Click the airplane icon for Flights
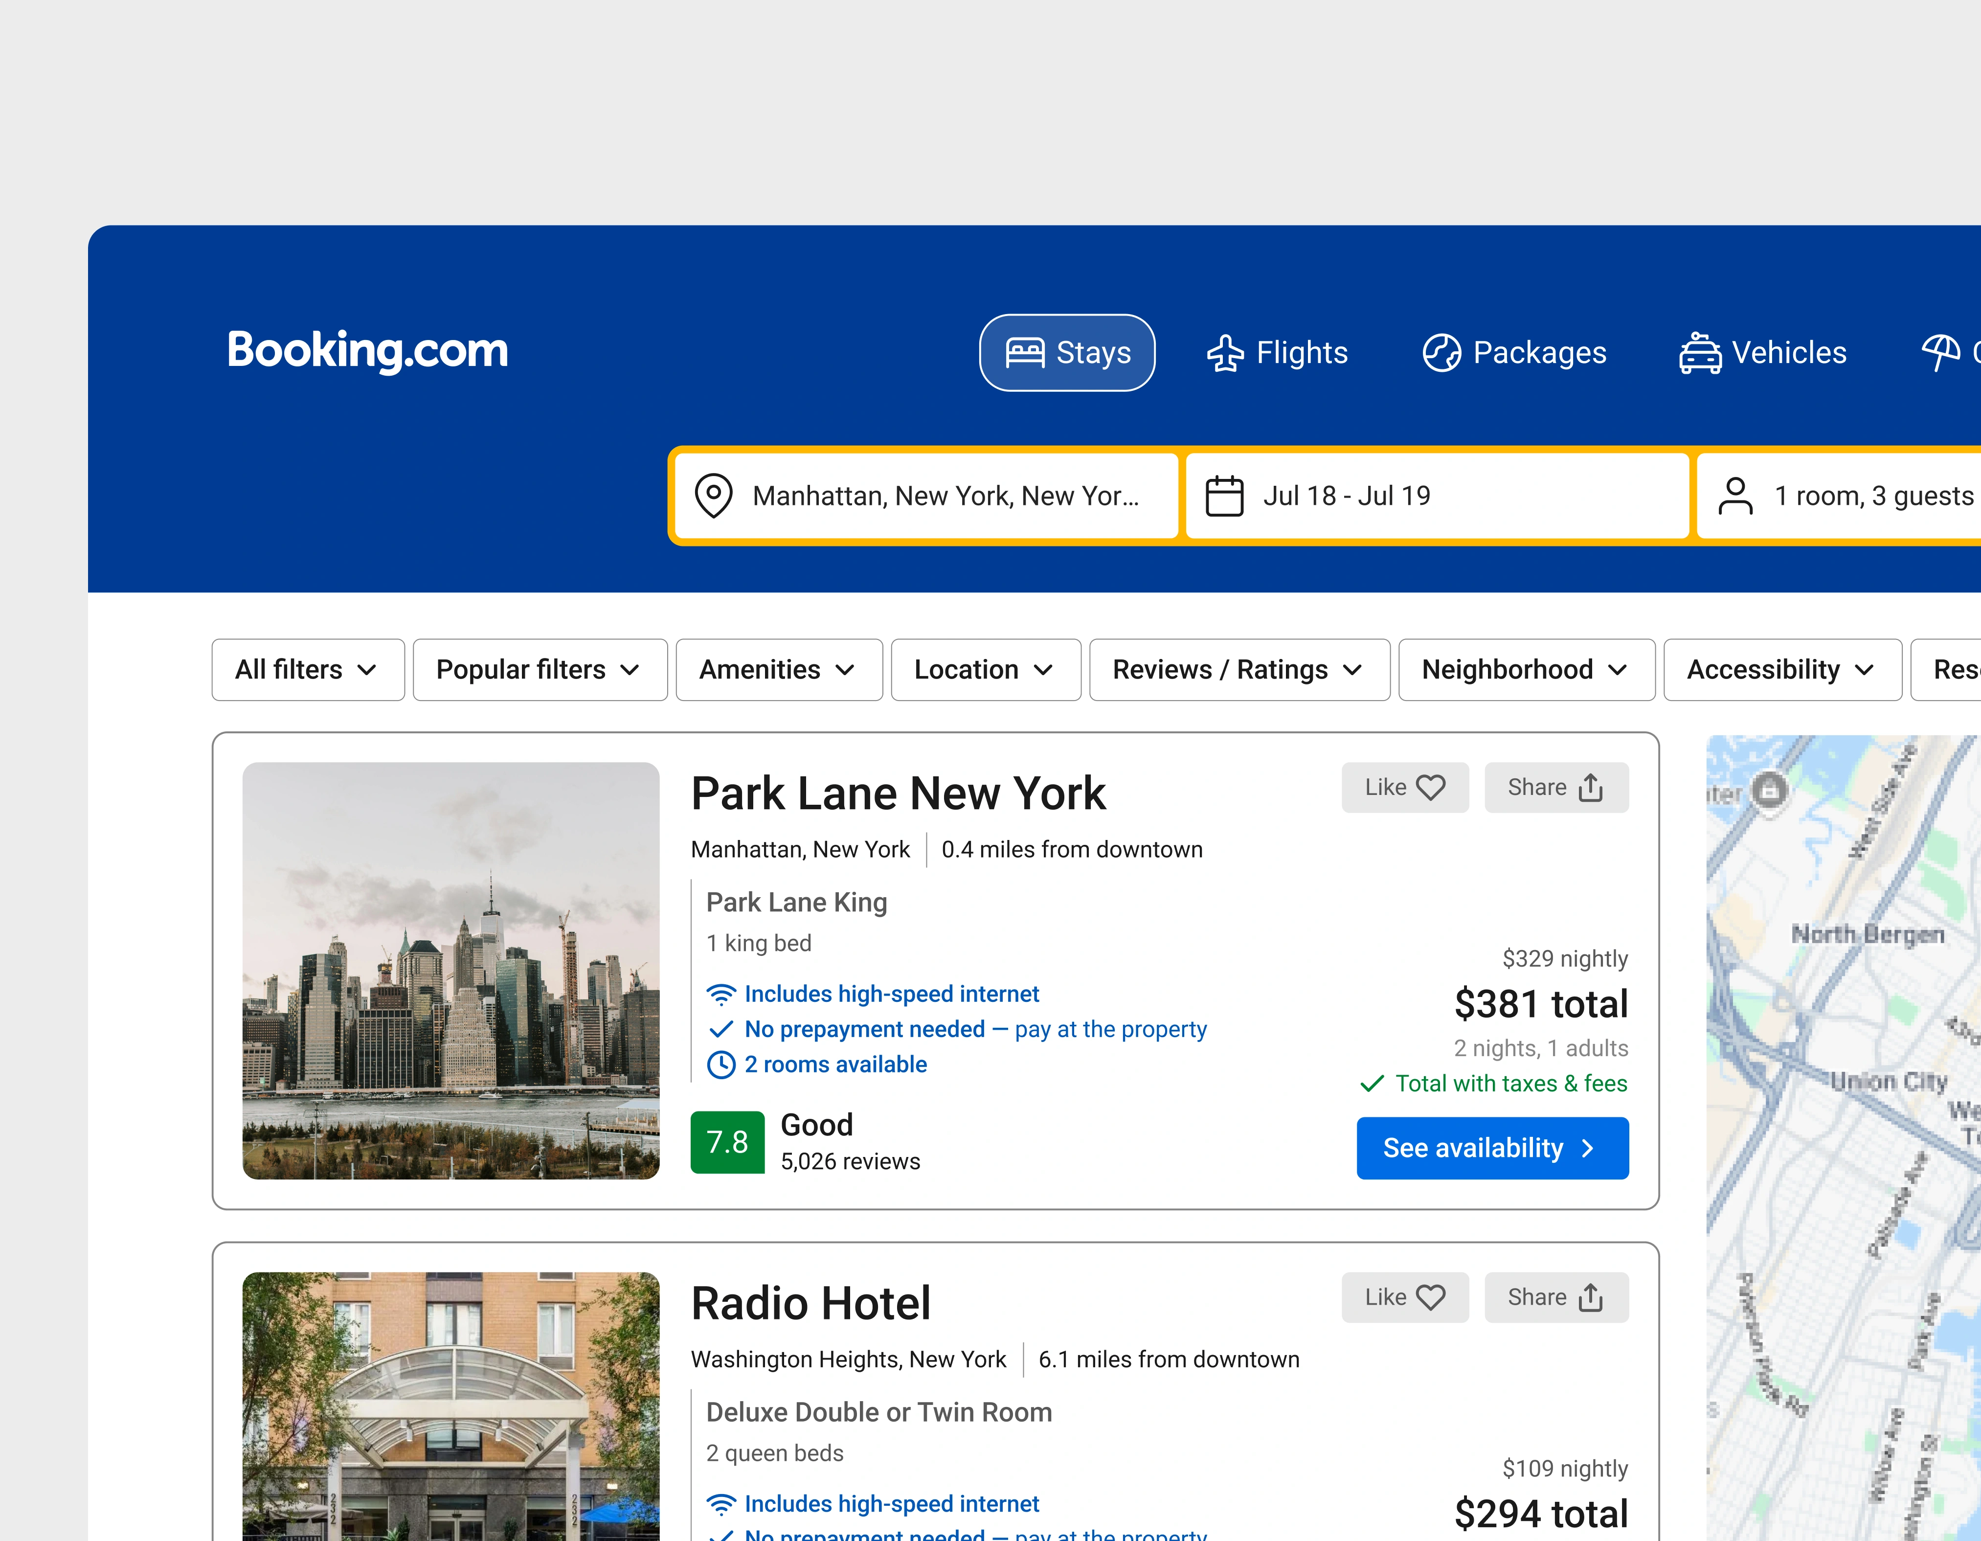The image size is (1981, 1541). click(x=1224, y=353)
